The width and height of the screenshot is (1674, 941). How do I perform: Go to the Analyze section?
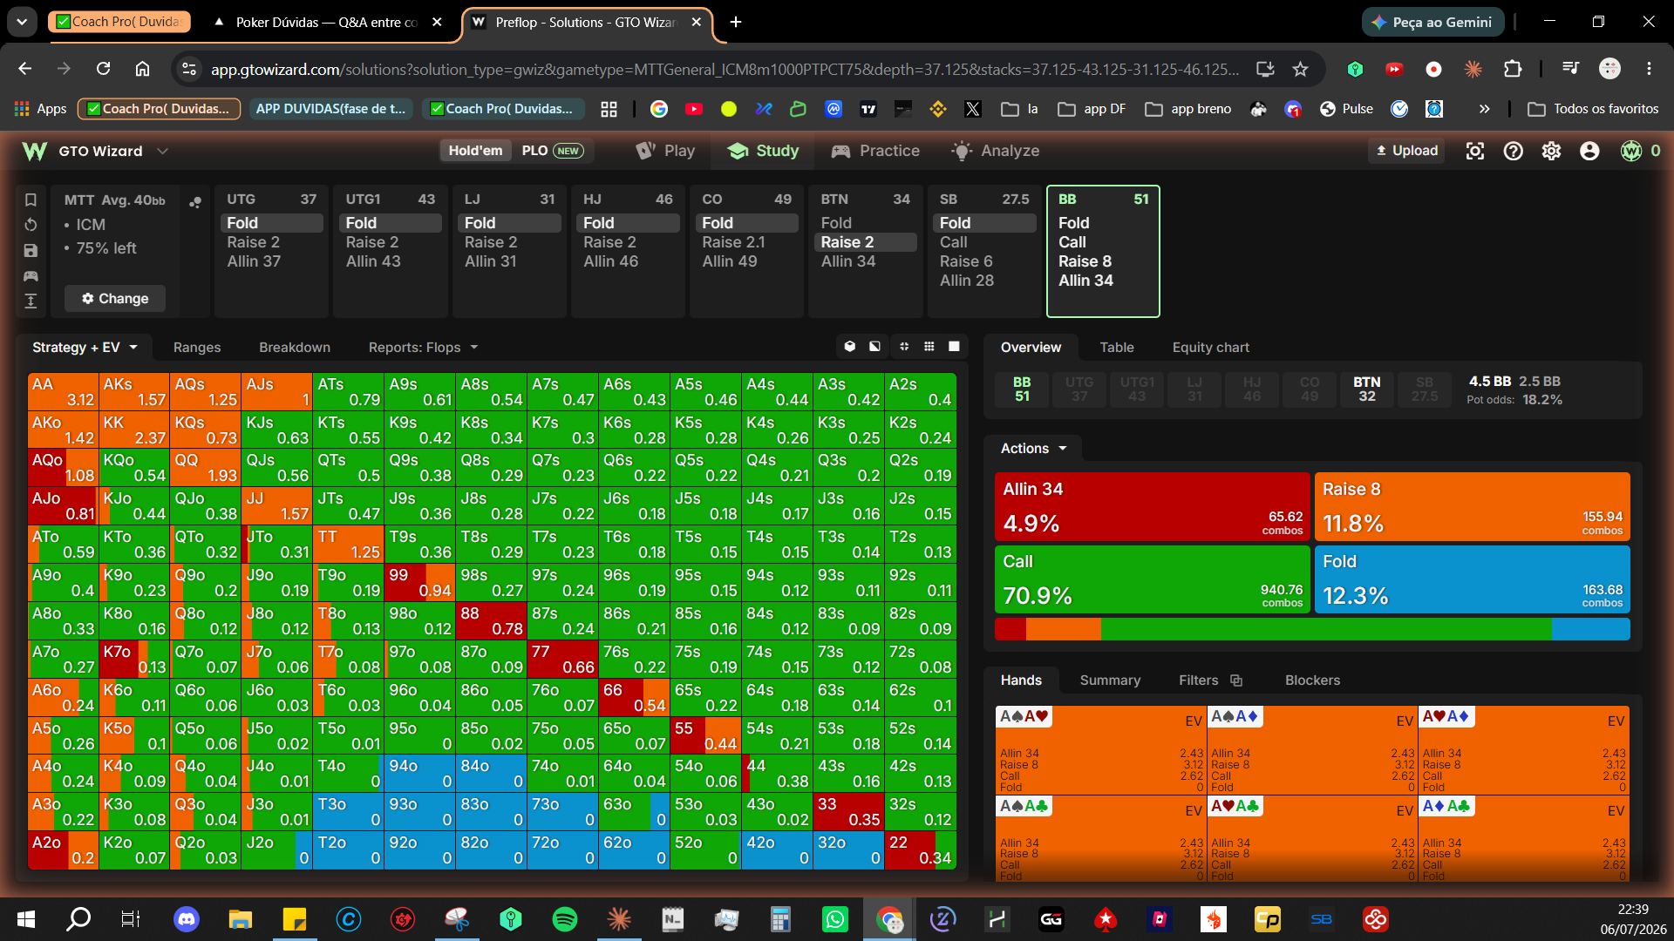(x=995, y=151)
